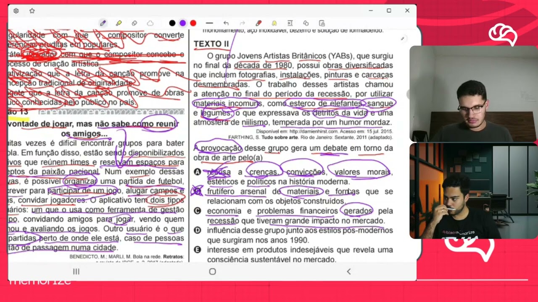Click the star favorite icon
The image size is (538, 302).
32,11
